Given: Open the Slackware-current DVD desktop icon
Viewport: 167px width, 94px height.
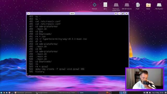Looking at the screenshot, I should coord(116,7).
